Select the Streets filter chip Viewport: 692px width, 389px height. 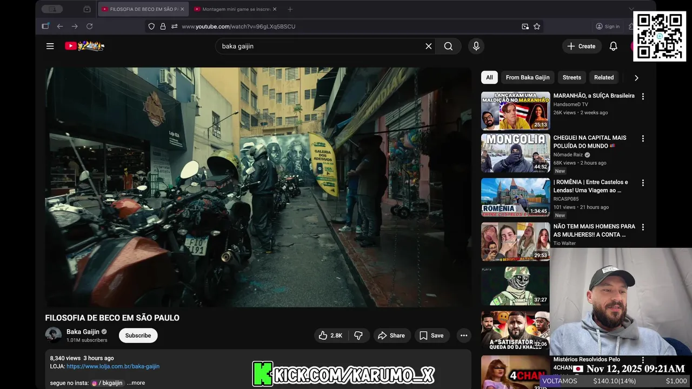click(571, 77)
